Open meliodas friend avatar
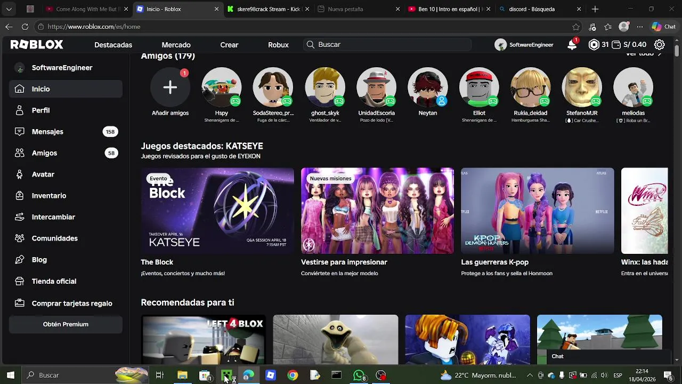This screenshot has height=384, width=682. 633,87
